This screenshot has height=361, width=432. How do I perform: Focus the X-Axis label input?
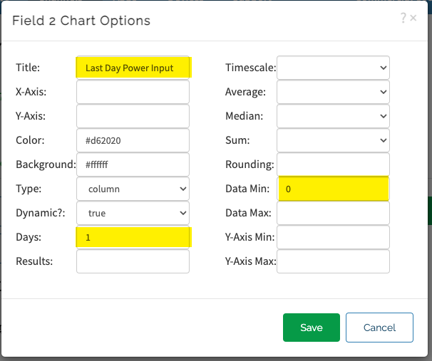[133, 92]
